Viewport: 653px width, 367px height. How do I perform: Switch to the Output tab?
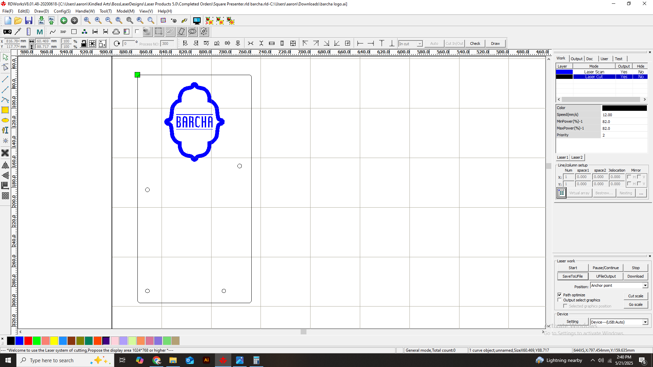[x=576, y=59]
